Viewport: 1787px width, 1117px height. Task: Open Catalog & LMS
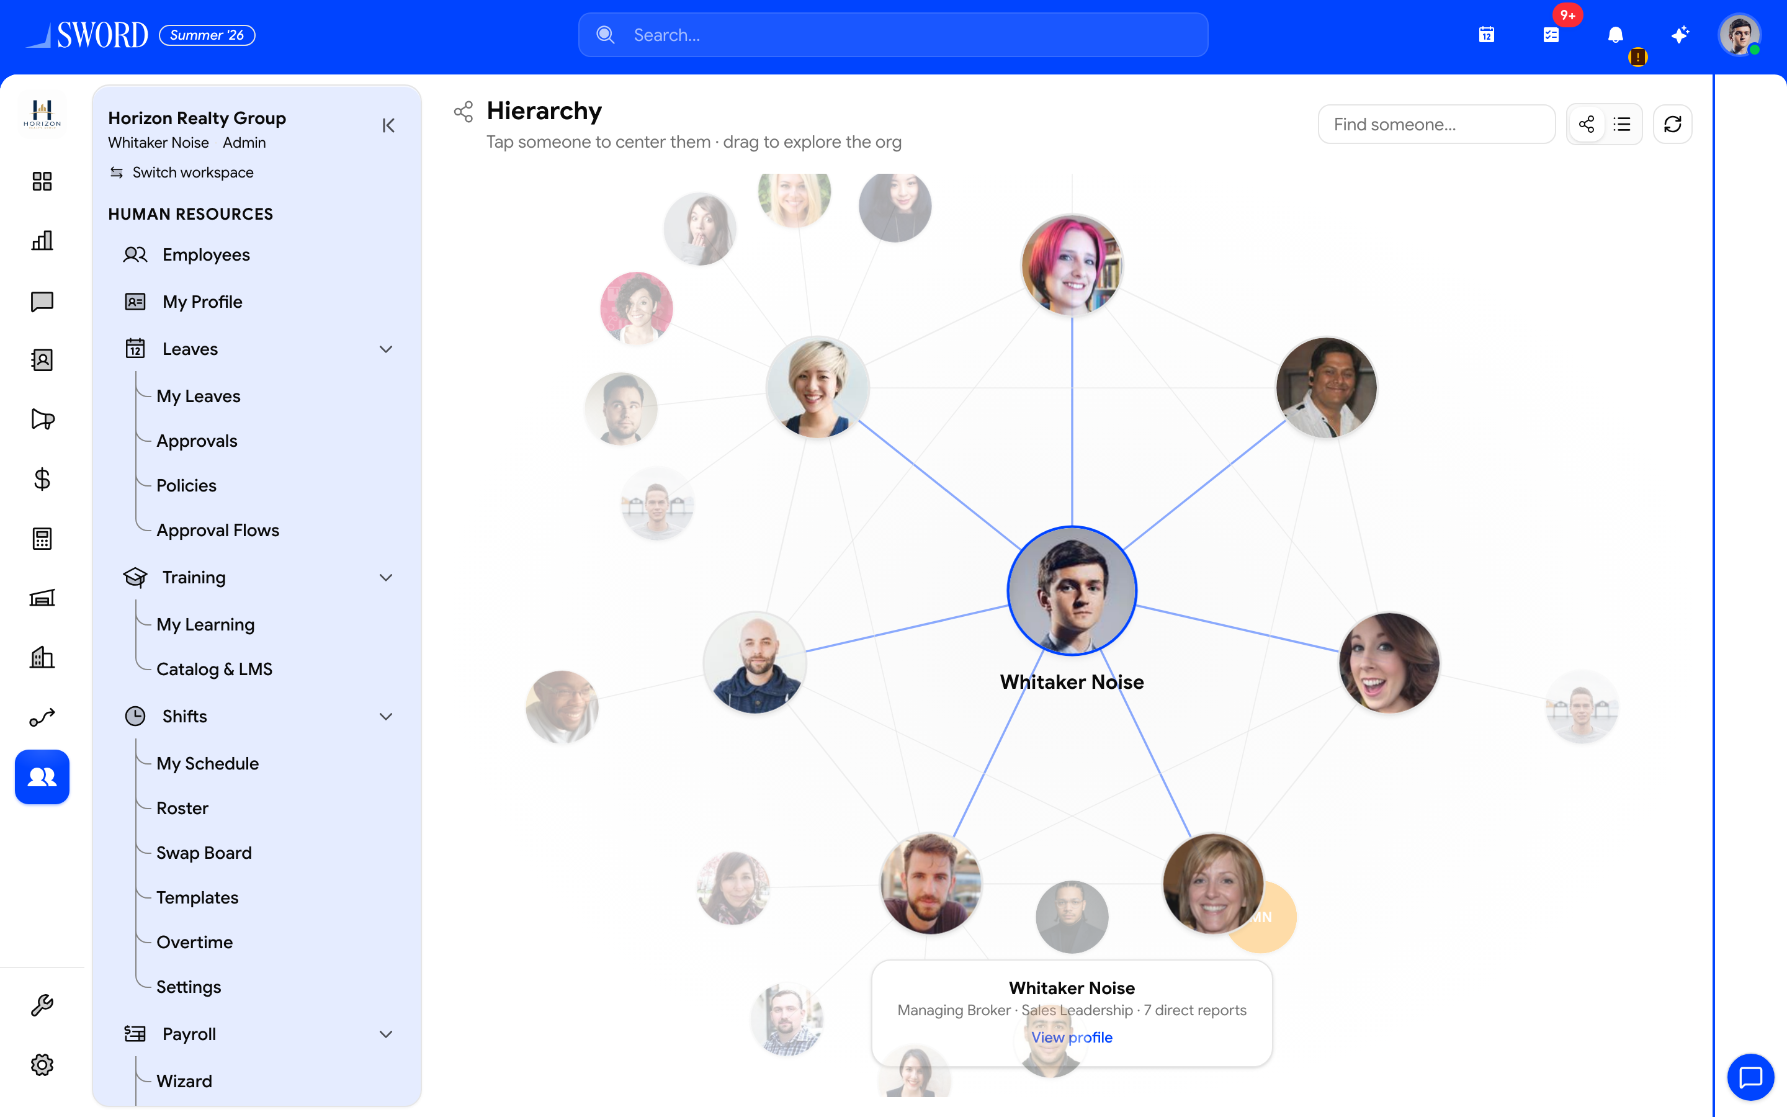tap(214, 668)
